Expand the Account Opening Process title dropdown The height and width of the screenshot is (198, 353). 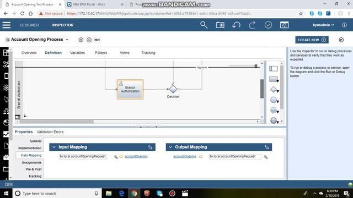pyautogui.click(x=67, y=40)
